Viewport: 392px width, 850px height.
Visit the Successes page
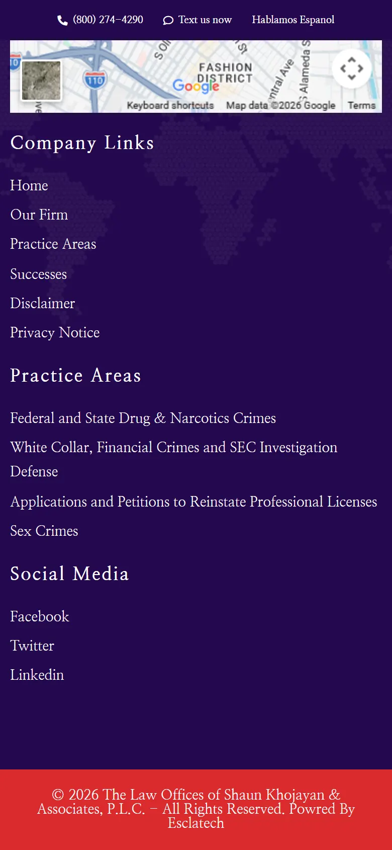39,274
